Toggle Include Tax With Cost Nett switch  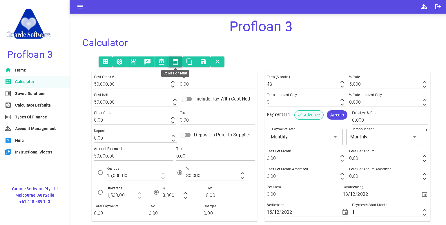pos(187,99)
